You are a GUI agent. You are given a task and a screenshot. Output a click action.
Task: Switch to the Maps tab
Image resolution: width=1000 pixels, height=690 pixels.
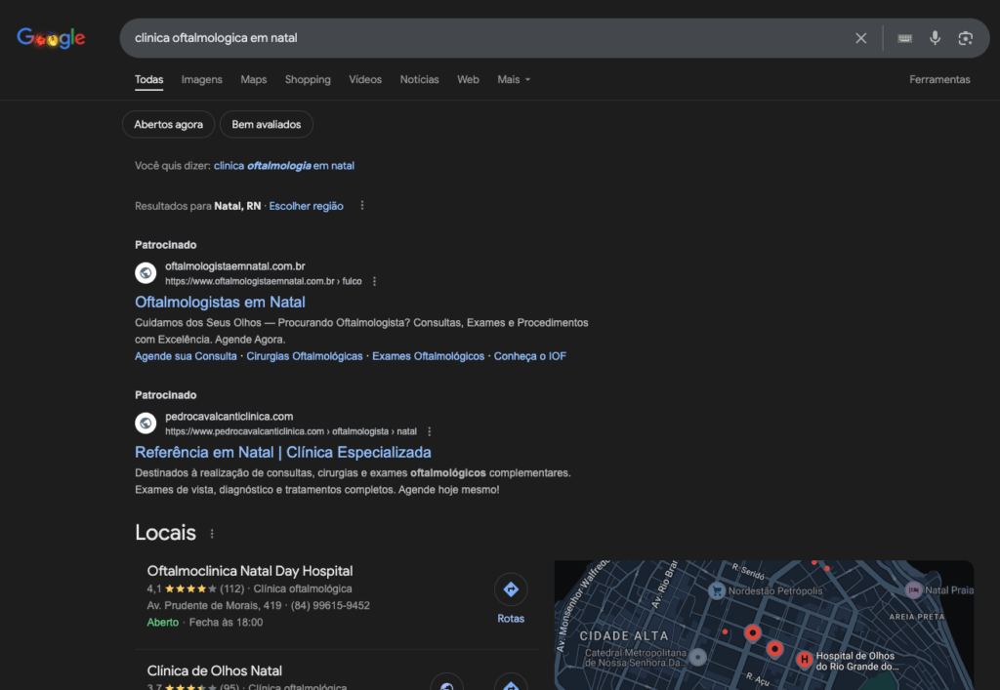tap(253, 80)
